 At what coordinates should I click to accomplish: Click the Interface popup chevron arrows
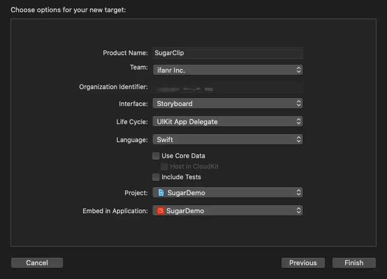coord(298,103)
